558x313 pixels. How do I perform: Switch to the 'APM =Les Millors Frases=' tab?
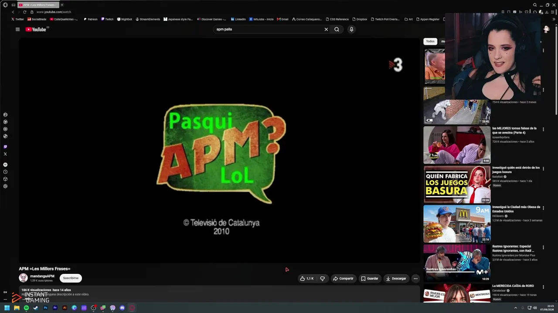tap(38, 5)
